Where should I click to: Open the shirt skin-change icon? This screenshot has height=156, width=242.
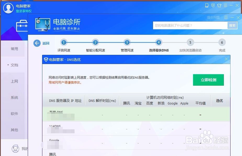tap(219, 5)
